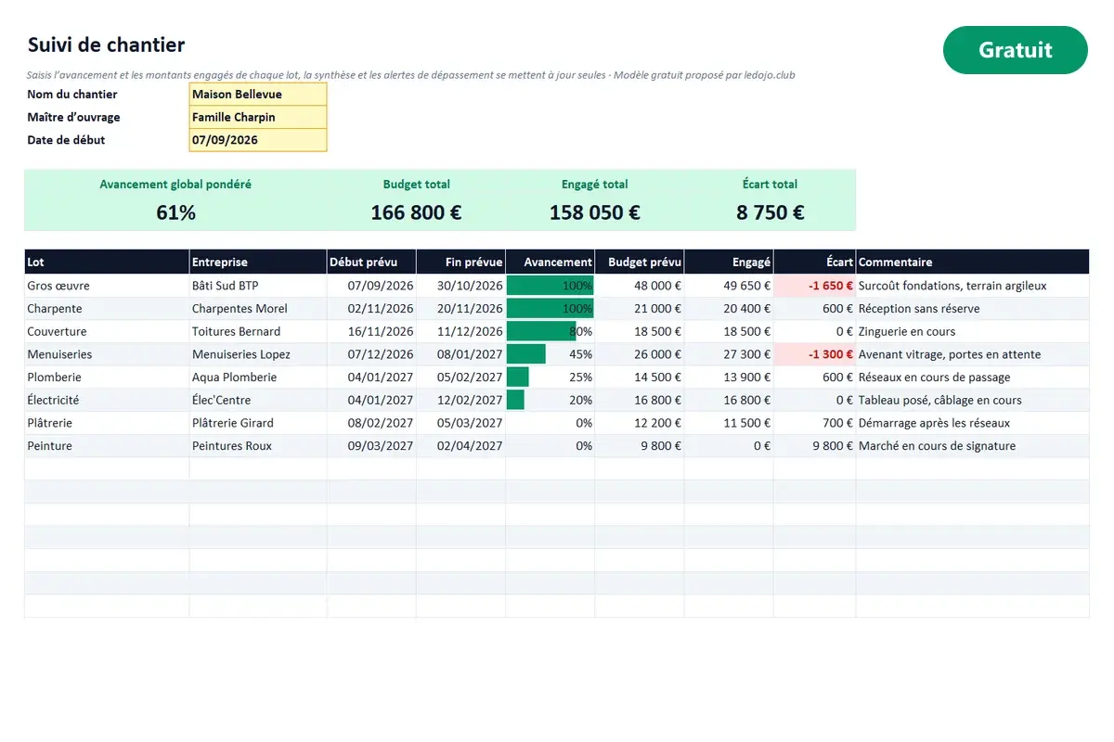Screen dimensions: 1114x742
Task: Select the 8 750 € total variance
Action: 771,212
